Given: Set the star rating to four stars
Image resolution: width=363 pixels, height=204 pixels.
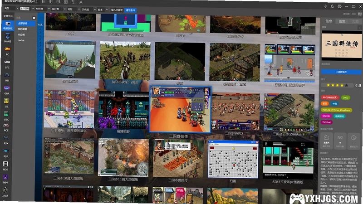Looking at the screenshot, I should click(342, 85).
